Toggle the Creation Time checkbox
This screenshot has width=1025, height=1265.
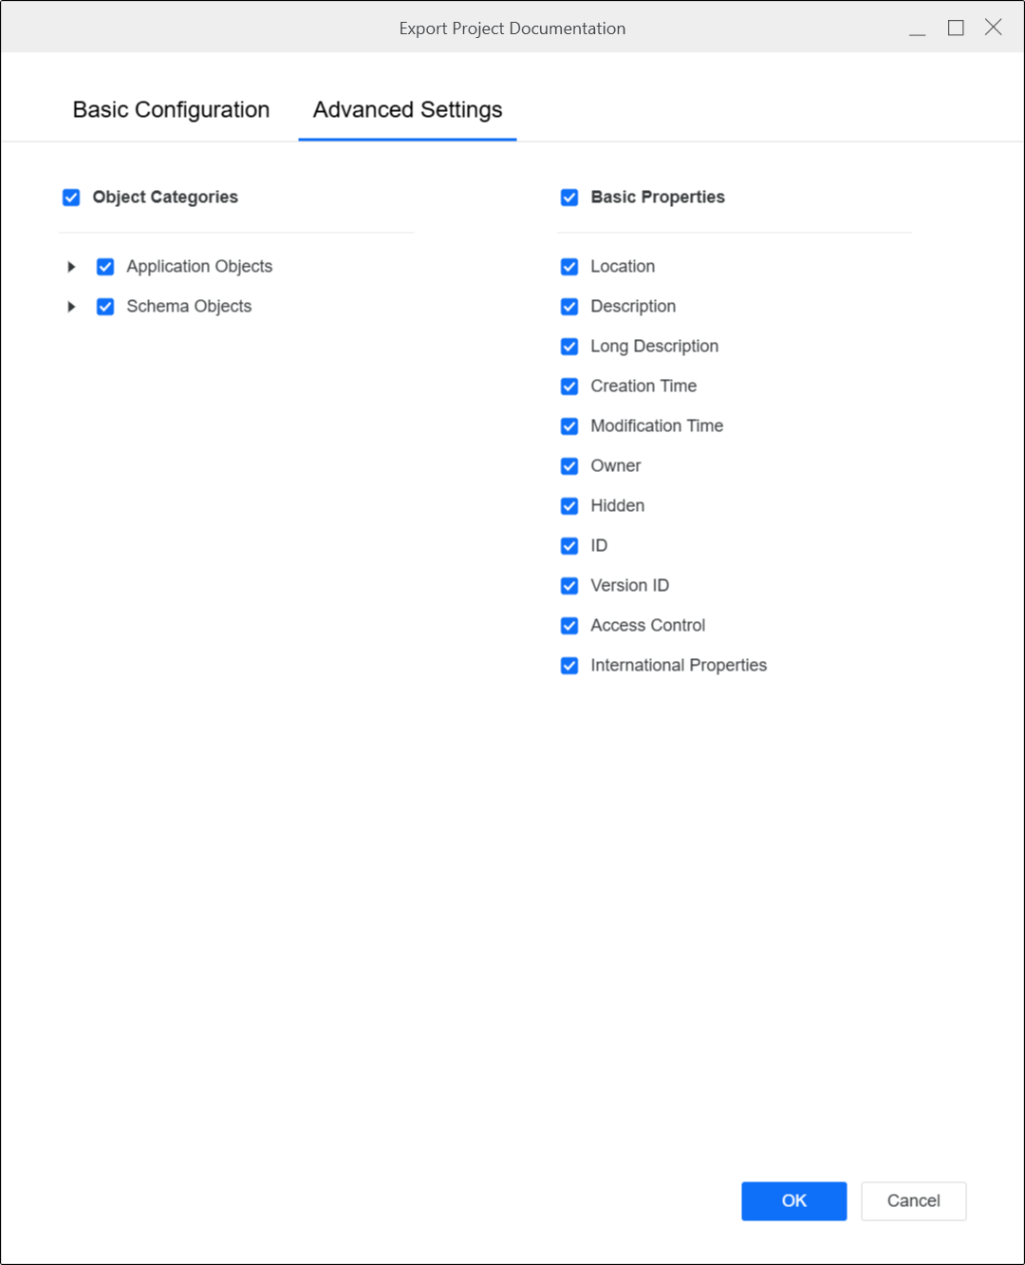coord(569,387)
